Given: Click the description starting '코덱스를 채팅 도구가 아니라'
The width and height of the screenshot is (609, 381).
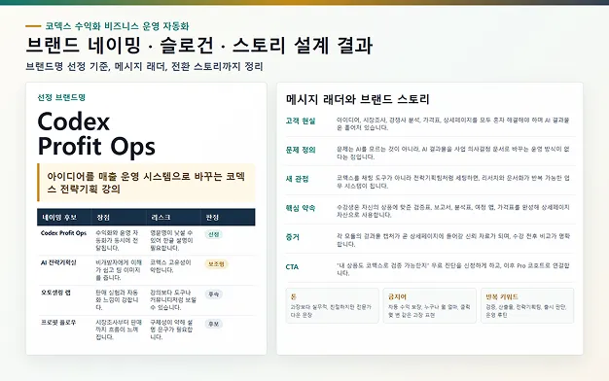Looking at the screenshot, I should 453,183.
